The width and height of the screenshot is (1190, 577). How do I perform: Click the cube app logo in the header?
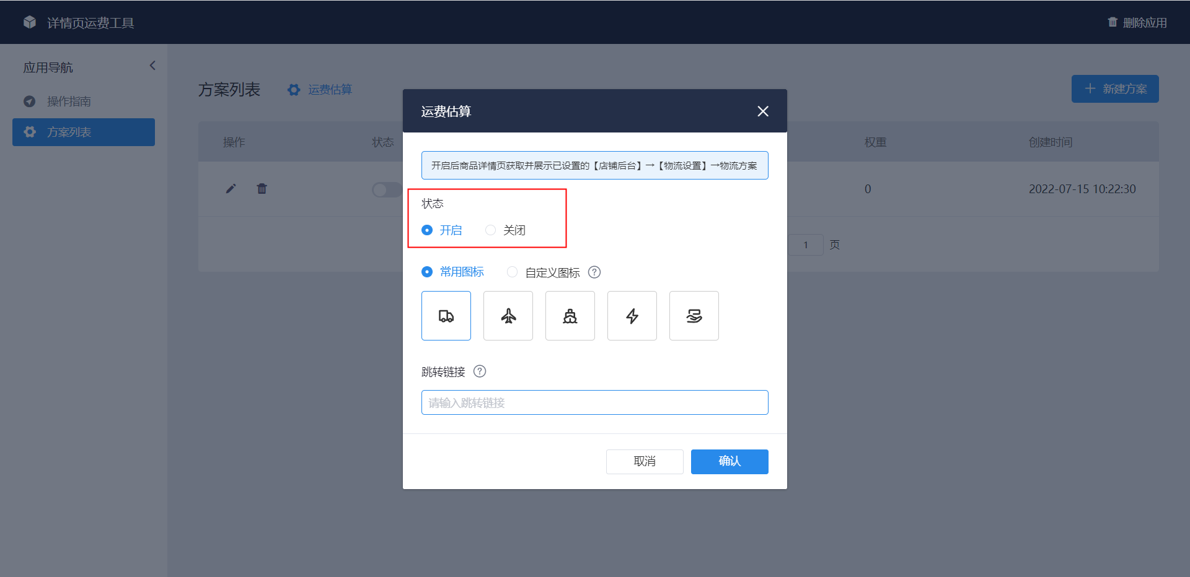[30, 22]
